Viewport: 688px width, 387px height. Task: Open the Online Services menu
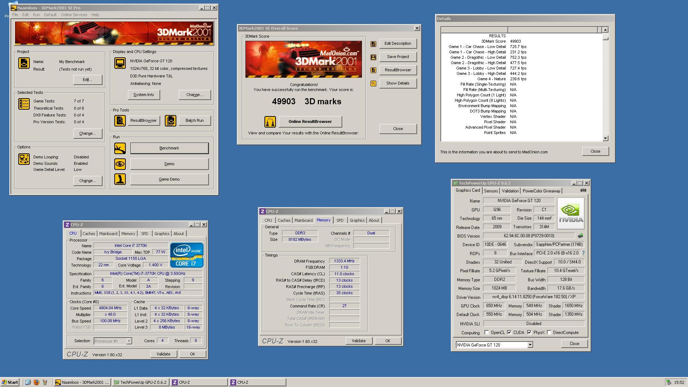(74, 15)
